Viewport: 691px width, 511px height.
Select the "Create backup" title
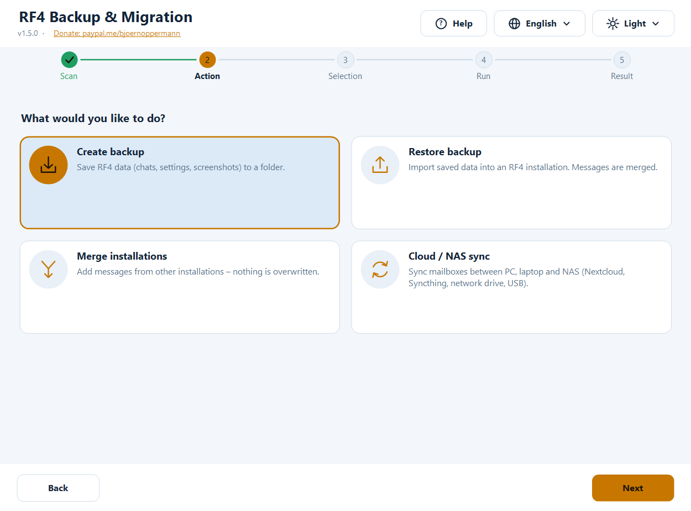point(111,152)
